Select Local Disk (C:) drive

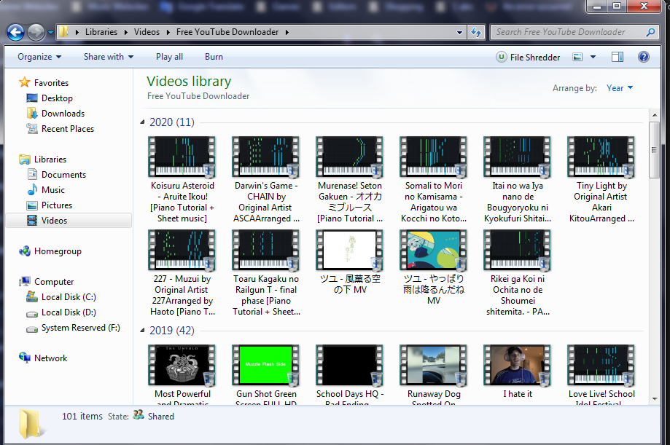[x=68, y=297]
